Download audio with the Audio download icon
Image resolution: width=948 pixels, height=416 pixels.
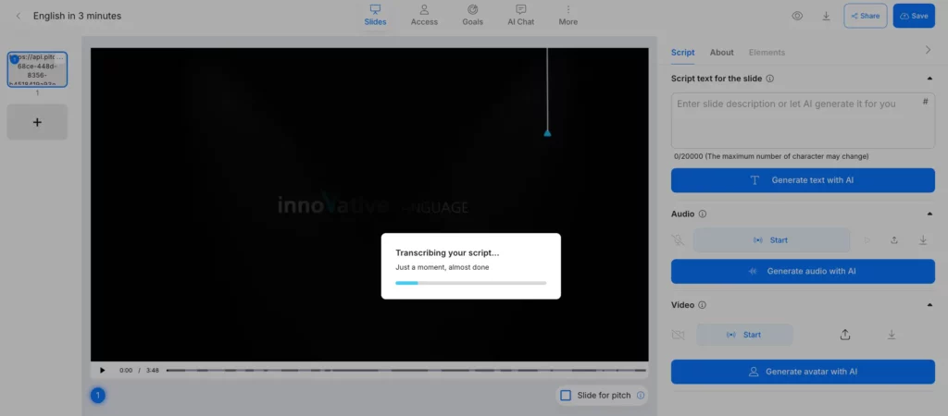tap(923, 240)
